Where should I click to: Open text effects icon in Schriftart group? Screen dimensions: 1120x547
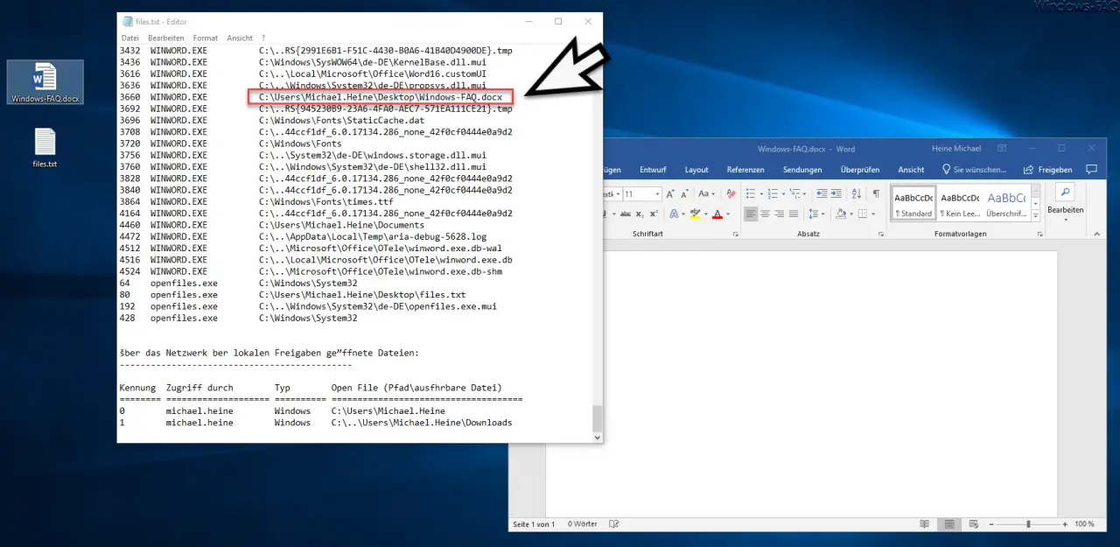(x=674, y=214)
